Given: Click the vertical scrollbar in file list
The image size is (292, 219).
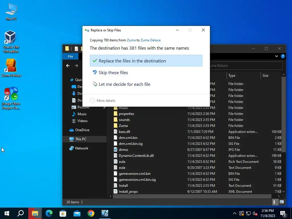Looking at the screenshot, I should click(283, 114).
